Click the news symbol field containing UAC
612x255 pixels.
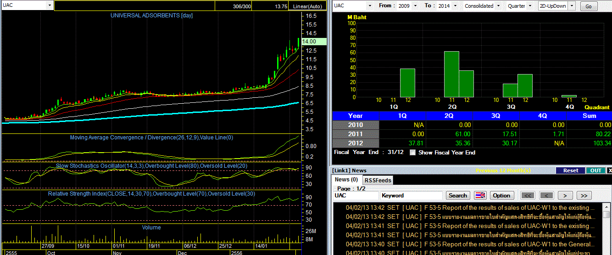tap(356, 196)
